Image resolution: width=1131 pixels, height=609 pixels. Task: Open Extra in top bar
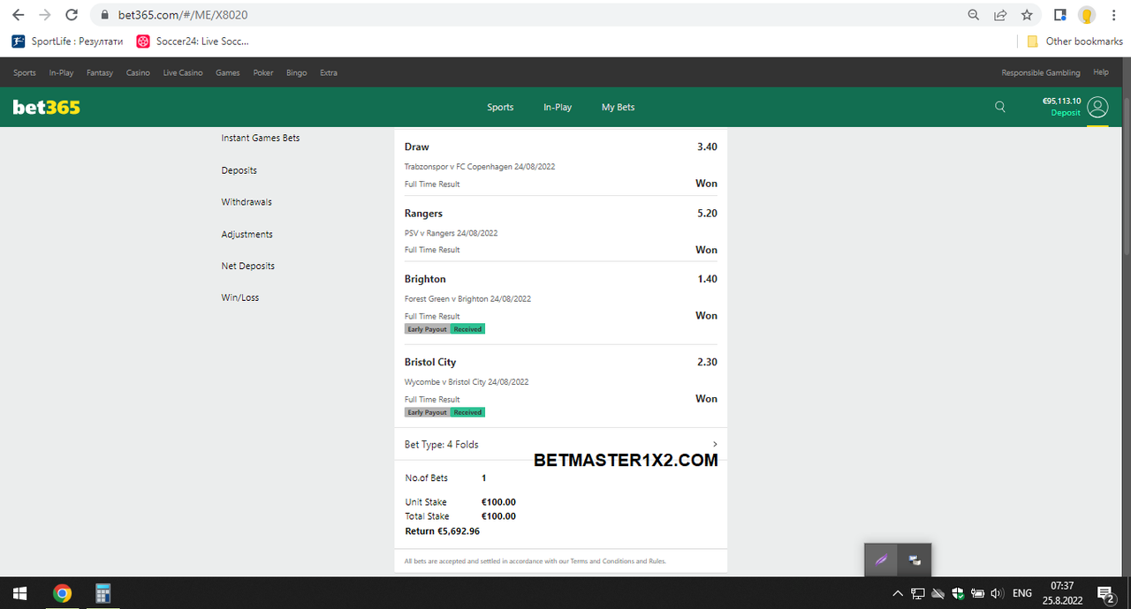329,72
